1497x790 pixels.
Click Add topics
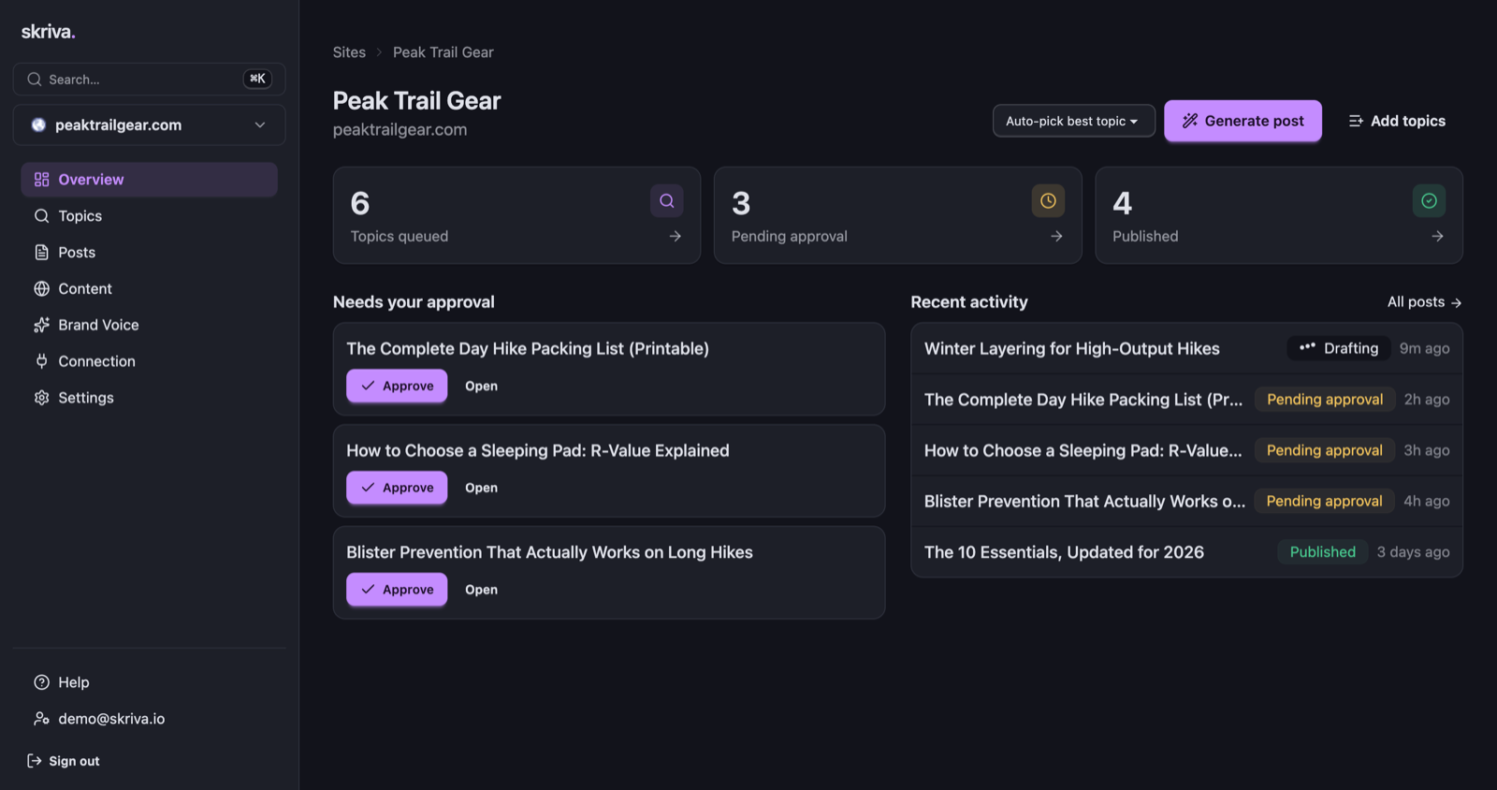pyautogui.click(x=1397, y=121)
